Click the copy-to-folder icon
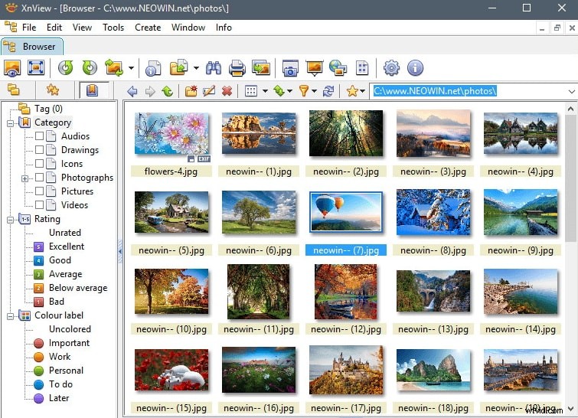The height and width of the screenshot is (418, 578). point(179,68)
